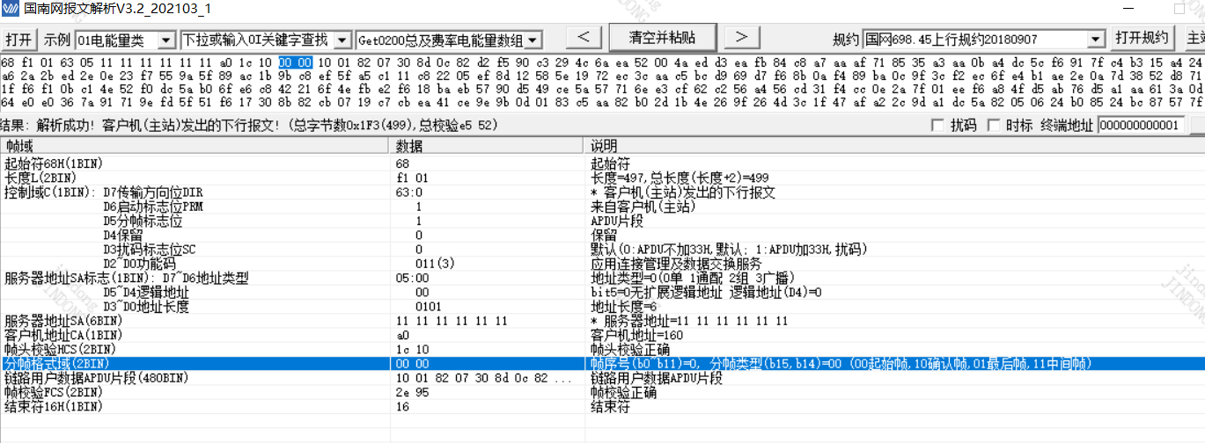This screenshot has height=443, width=1205.
Task: Select the D3扰码标志位SC row
Action: 602,250
